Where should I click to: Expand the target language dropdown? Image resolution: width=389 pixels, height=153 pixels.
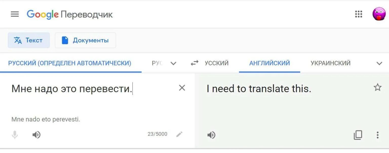(x=379, y=63)
